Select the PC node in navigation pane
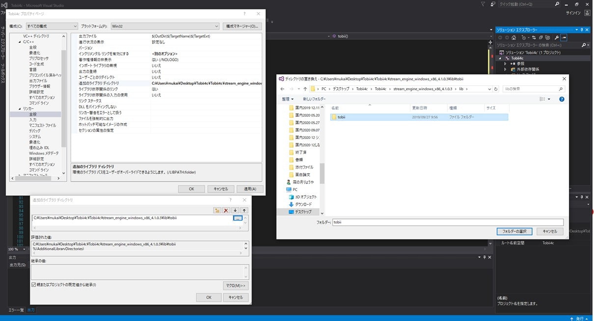The height and width of the screenshot is (321, 594). [x=291, y=189]
